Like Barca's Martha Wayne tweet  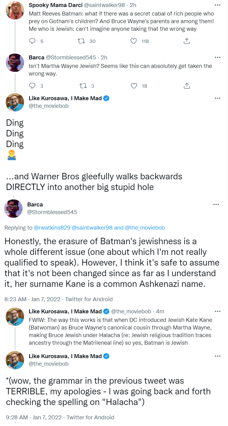(134, 86)
